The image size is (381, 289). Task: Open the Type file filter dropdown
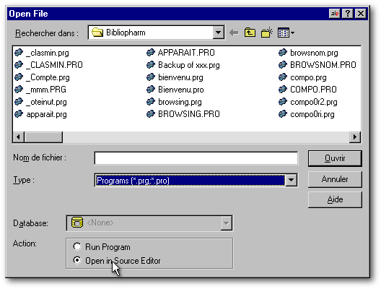(291, 180)
